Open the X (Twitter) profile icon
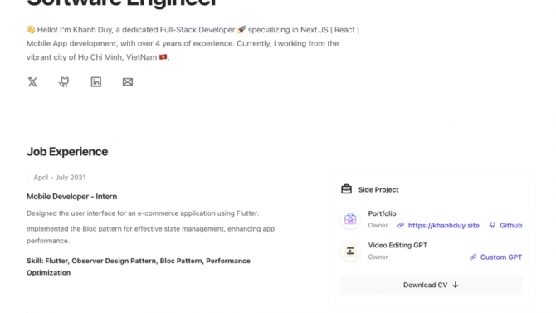Viewport: 556px width, 313px height. tap(32, 82)
